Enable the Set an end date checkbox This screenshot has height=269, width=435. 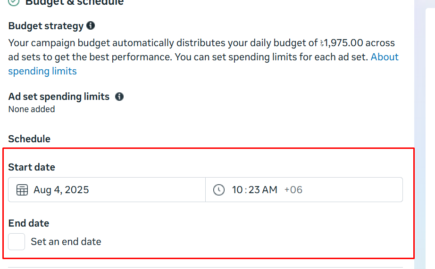17,242
